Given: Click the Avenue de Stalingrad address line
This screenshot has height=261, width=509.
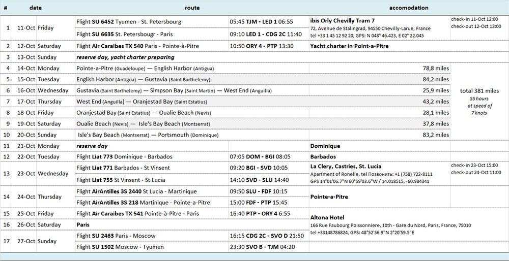Looking at the screenshot, I should 371,28.
